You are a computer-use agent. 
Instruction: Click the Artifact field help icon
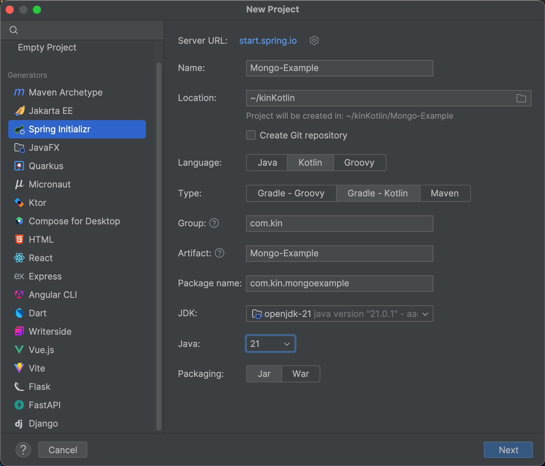[219, 253]
